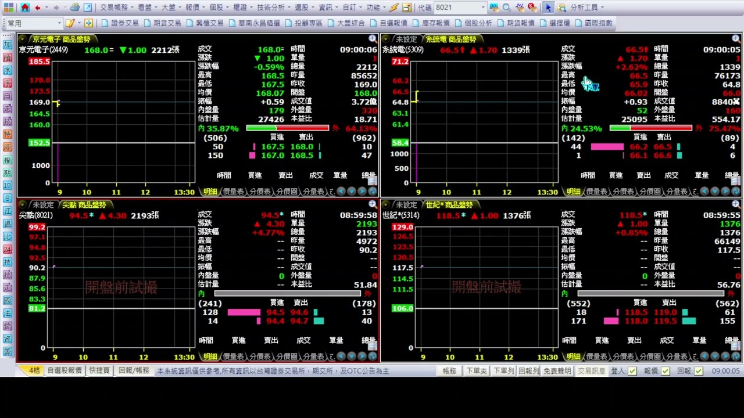Open the 技術分析 menu

[x=274, y=8]
